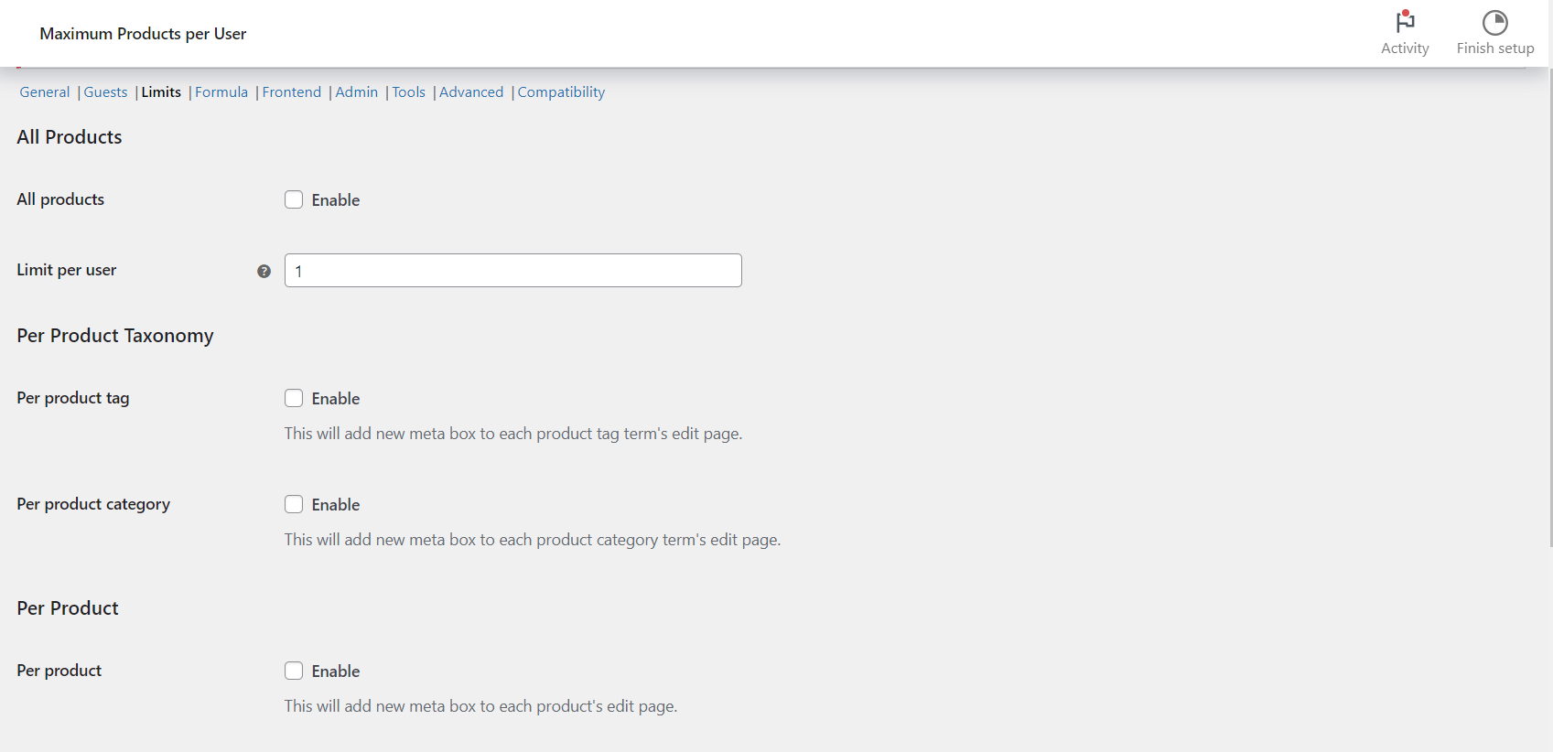Switch to the General tab
Image resolution: width=1553 pixels, height=752 pixels.
tap(45, 92)
